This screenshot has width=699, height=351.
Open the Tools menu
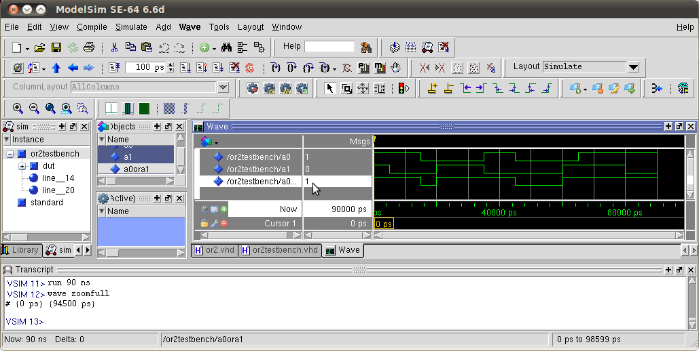click(x=219, y=27)
